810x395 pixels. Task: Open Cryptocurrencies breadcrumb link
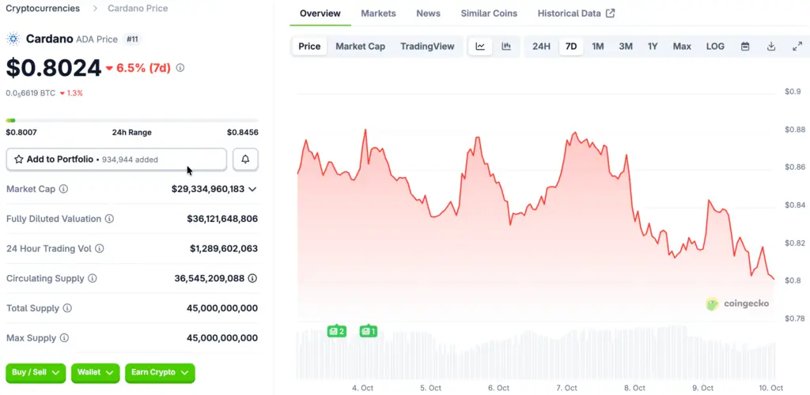point(43,8)
